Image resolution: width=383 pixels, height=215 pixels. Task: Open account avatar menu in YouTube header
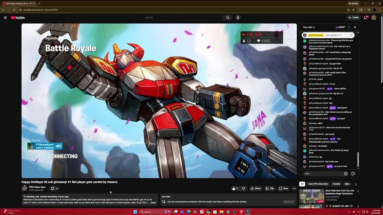tap(374, 18)
